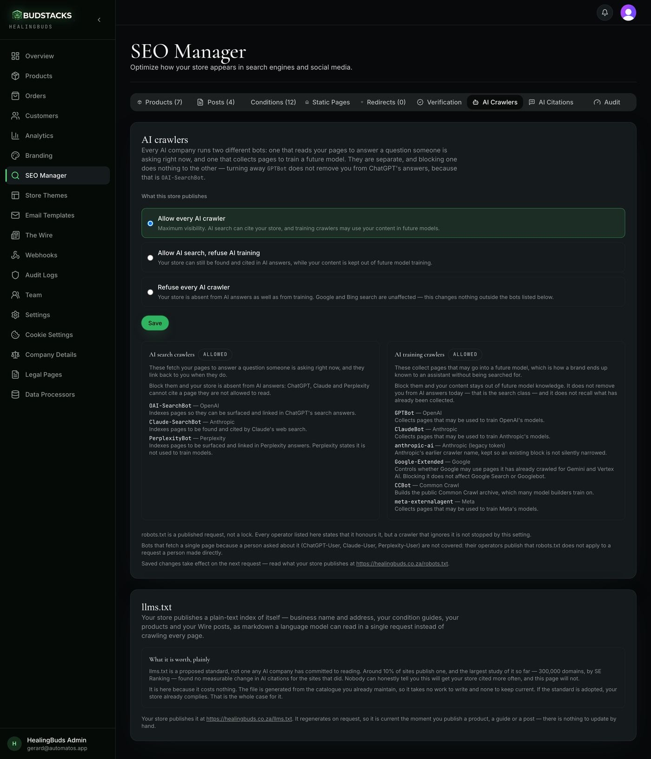This screenshot has height=759, width=651.
Task: Open the healingbuds.co.za/llms.txt link
Action: point(249,719)
